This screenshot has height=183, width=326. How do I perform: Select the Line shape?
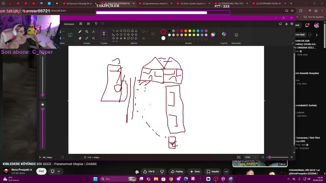click(113, 31)
